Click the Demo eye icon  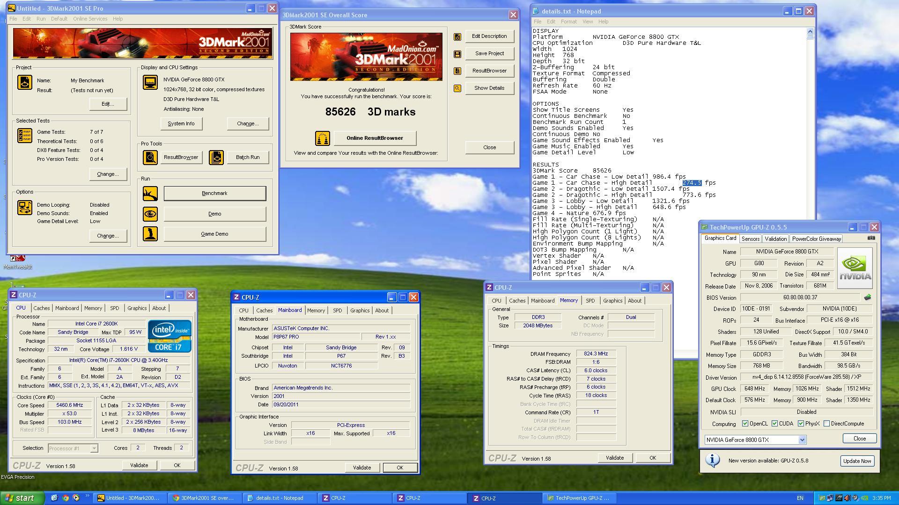pyautogui.click(x=150, y=214)
